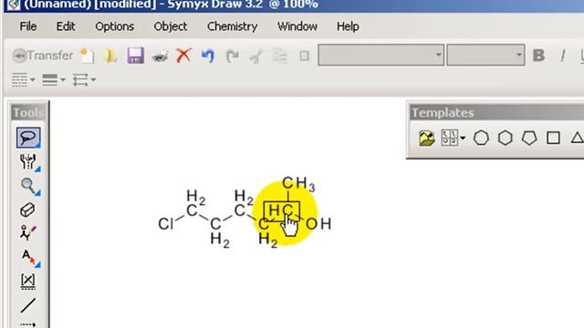
Task: Click the CH3 group in the structure
Action: 298,184
